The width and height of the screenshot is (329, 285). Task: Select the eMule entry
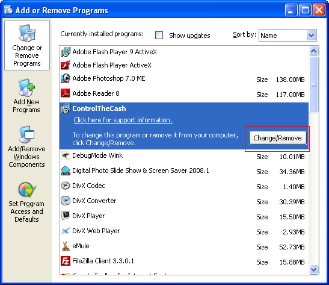click(x=184, y=246)
